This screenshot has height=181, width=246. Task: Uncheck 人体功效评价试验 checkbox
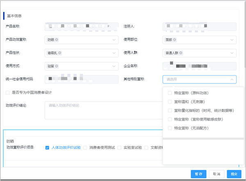point(48,147)
